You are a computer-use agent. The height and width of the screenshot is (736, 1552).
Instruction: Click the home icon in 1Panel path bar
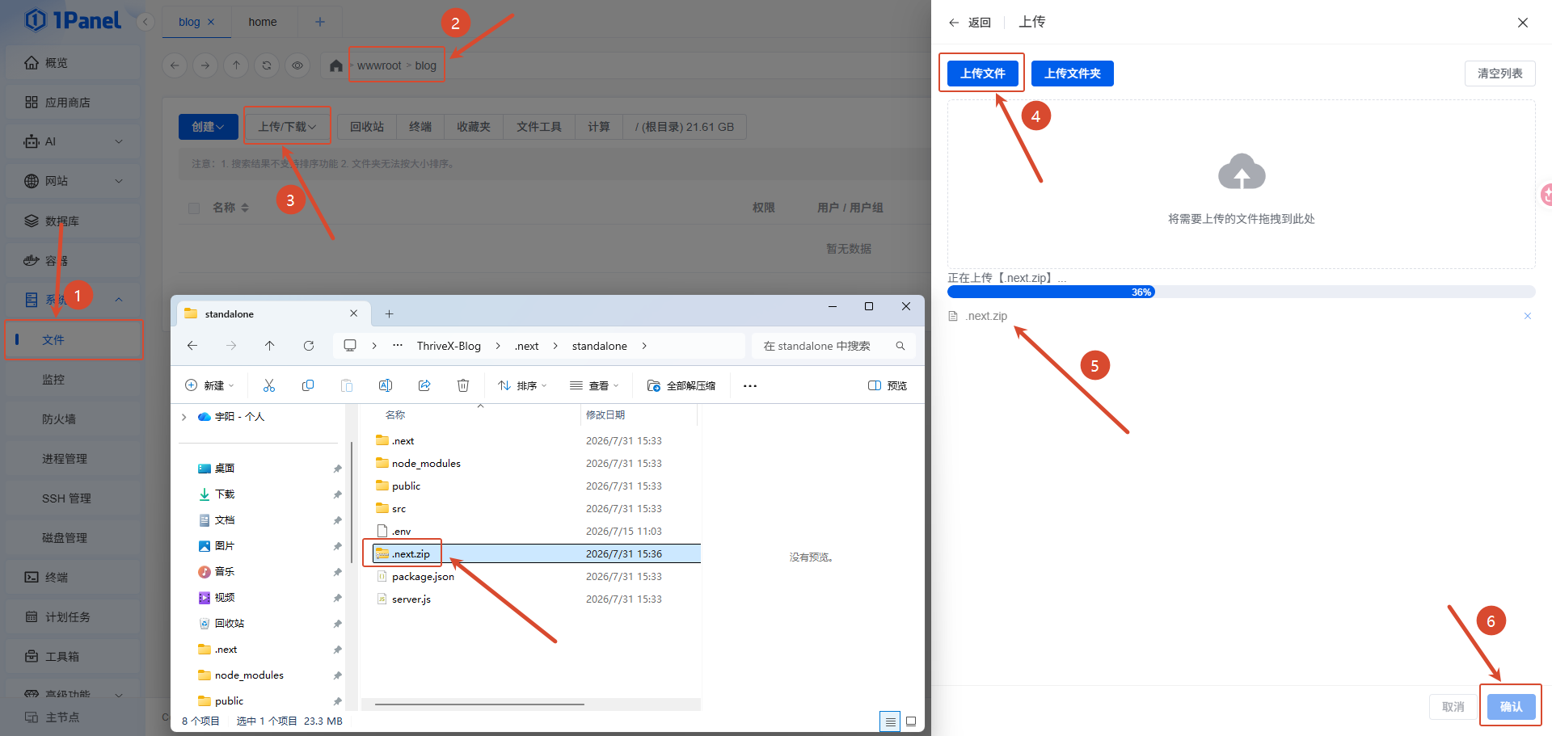336,65
